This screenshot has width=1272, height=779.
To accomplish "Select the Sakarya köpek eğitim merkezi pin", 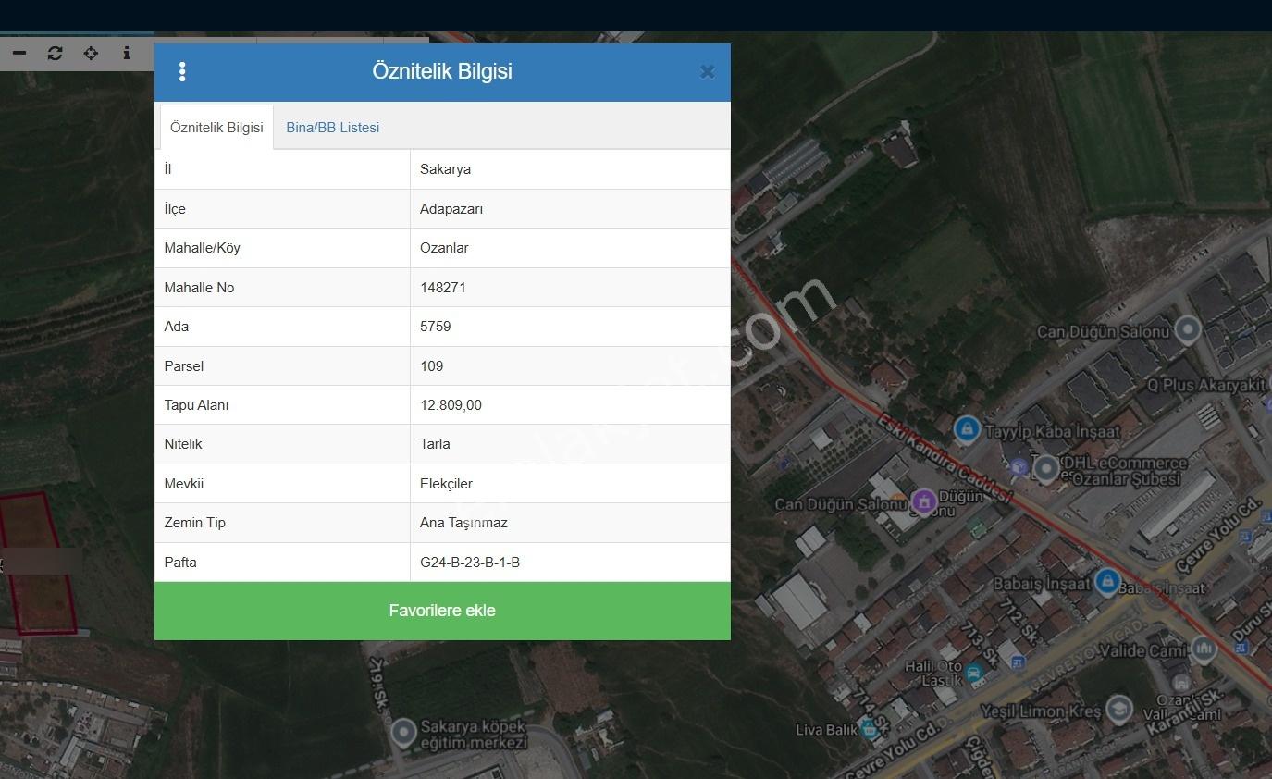I will point(403,734).
